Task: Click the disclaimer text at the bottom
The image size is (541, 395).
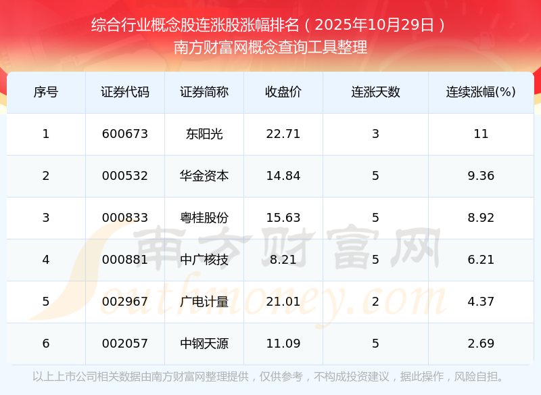Action: (x=269, y=377)
